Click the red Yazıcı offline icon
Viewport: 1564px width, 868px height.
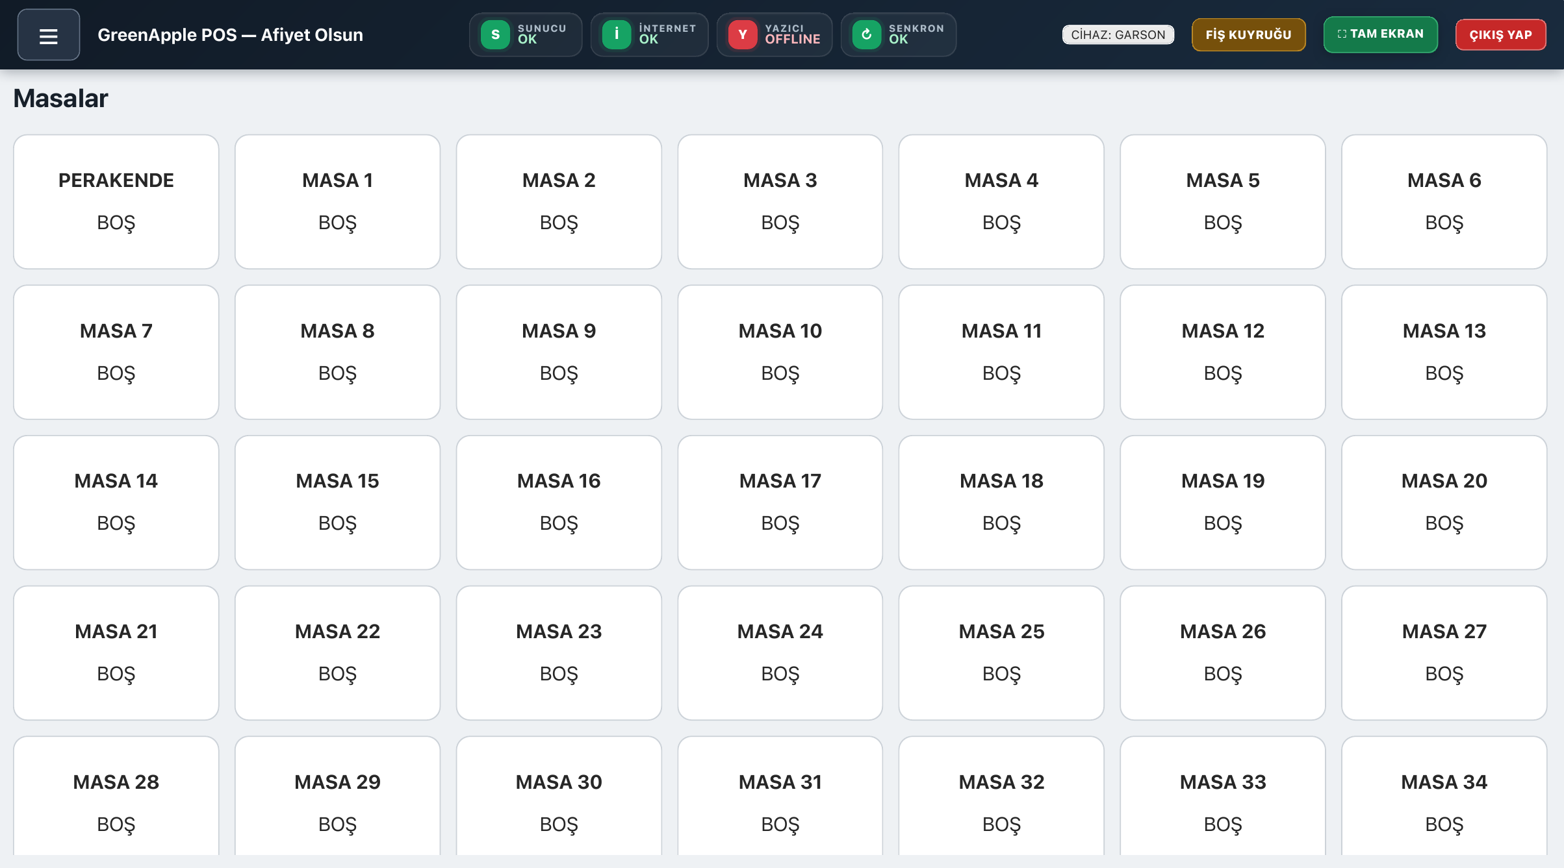tap(743, 34)
